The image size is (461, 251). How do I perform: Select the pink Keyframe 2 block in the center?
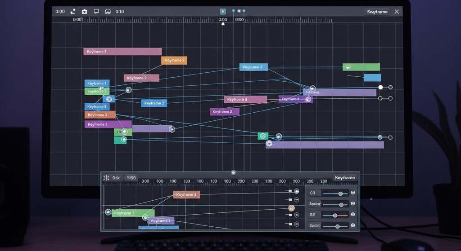[x=245, y=99]
